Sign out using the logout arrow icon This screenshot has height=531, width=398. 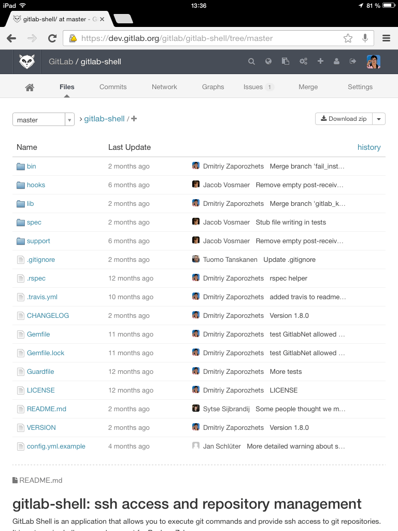352,61
